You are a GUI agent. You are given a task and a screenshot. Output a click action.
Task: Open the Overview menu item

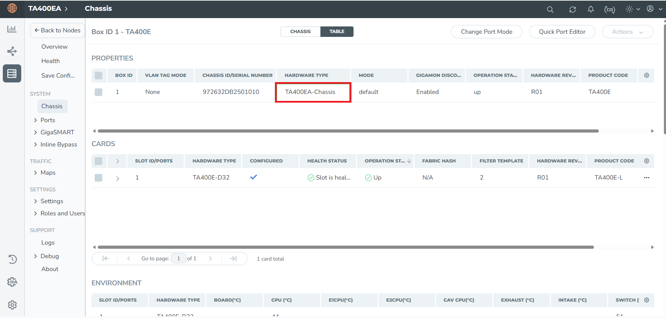(54, 47)
